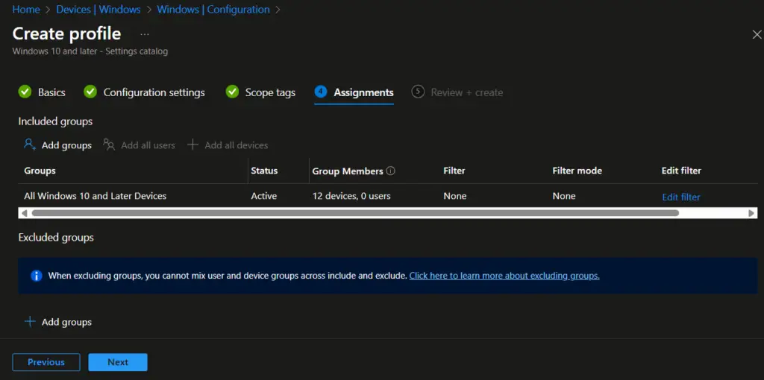Close the Create profile pane
Viewport: 764px width, 380px height.
pos(757,34)
